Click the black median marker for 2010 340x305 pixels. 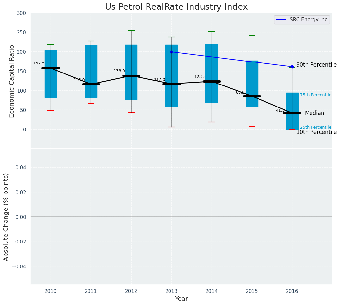point(51,68)
